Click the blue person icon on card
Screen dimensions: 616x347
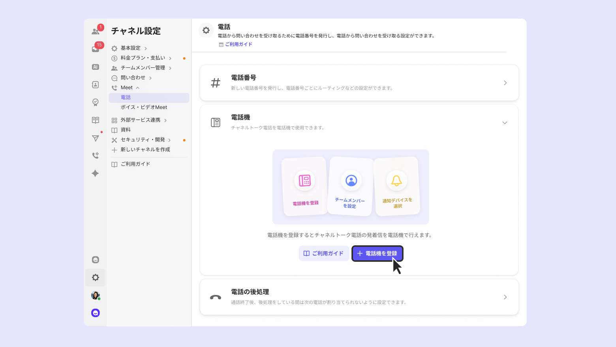(x=351, y=181)
